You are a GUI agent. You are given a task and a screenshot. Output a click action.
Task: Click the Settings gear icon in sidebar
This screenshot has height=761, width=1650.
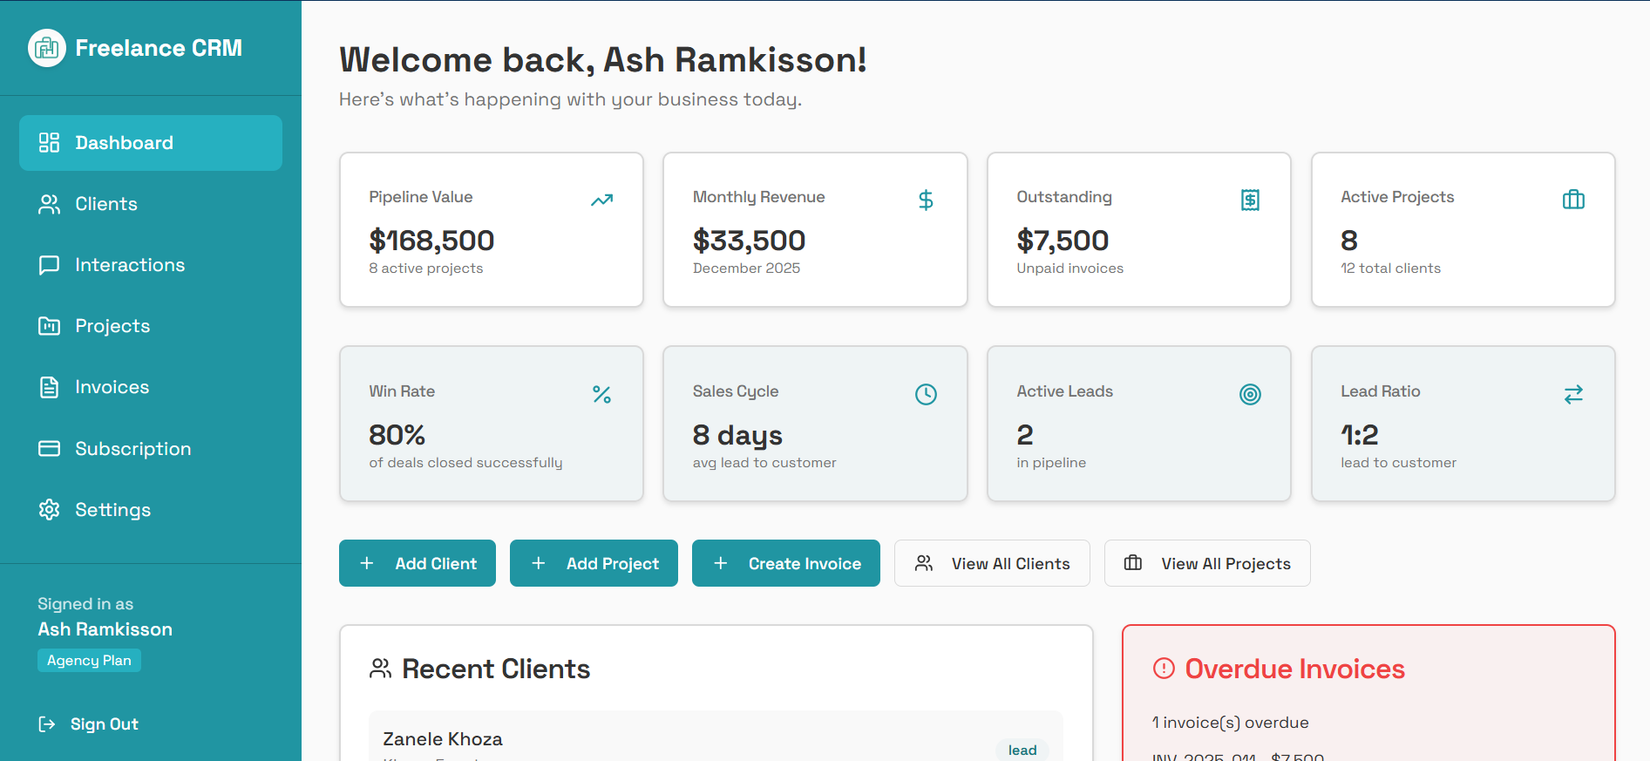(50, 510)
